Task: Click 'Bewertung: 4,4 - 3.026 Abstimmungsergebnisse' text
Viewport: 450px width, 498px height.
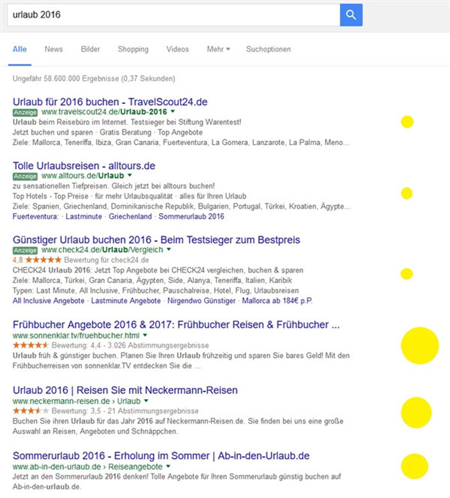Action: coord(130,345)
